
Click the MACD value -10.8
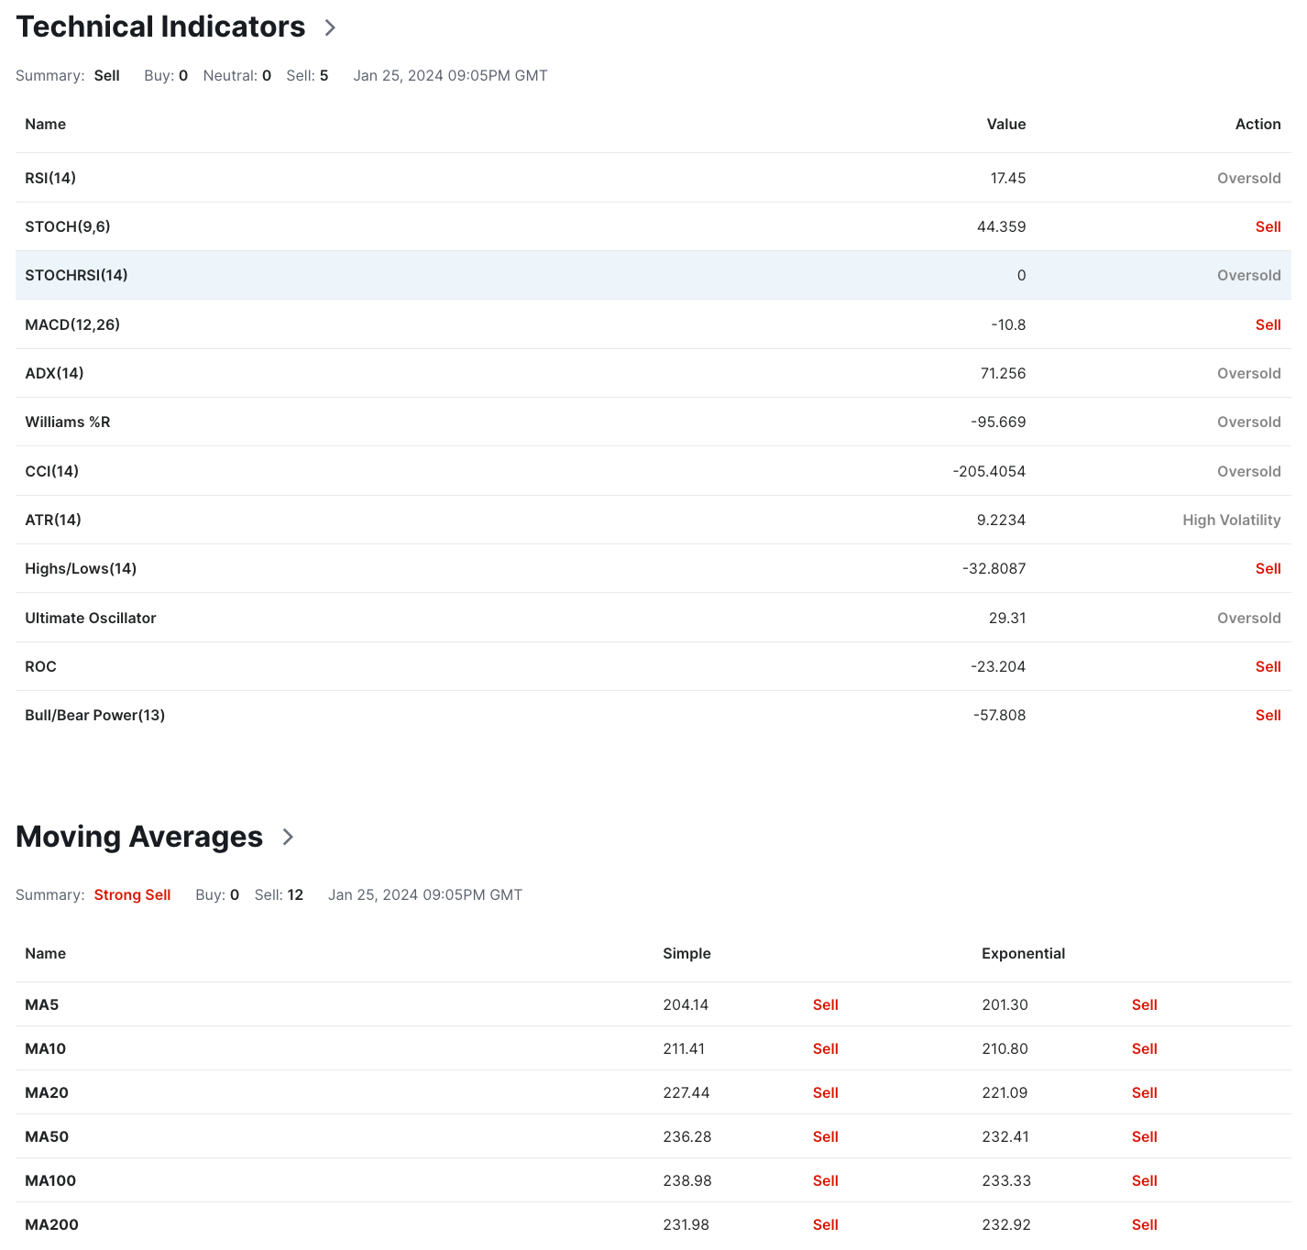click(x=1008, y=324)
